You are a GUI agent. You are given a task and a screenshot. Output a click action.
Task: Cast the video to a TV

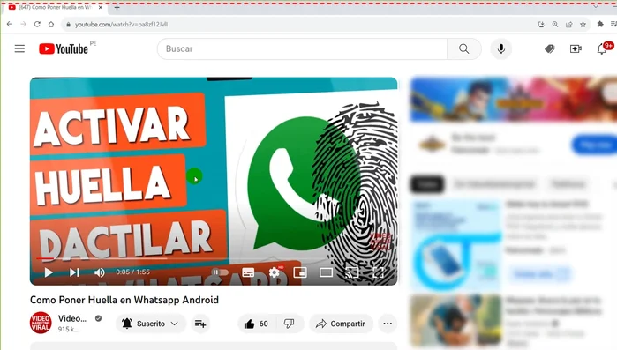(x=351, y=272)
